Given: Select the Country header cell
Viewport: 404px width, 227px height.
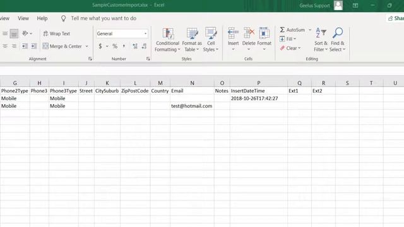Looking at the screenshot, I should [160, 91].
